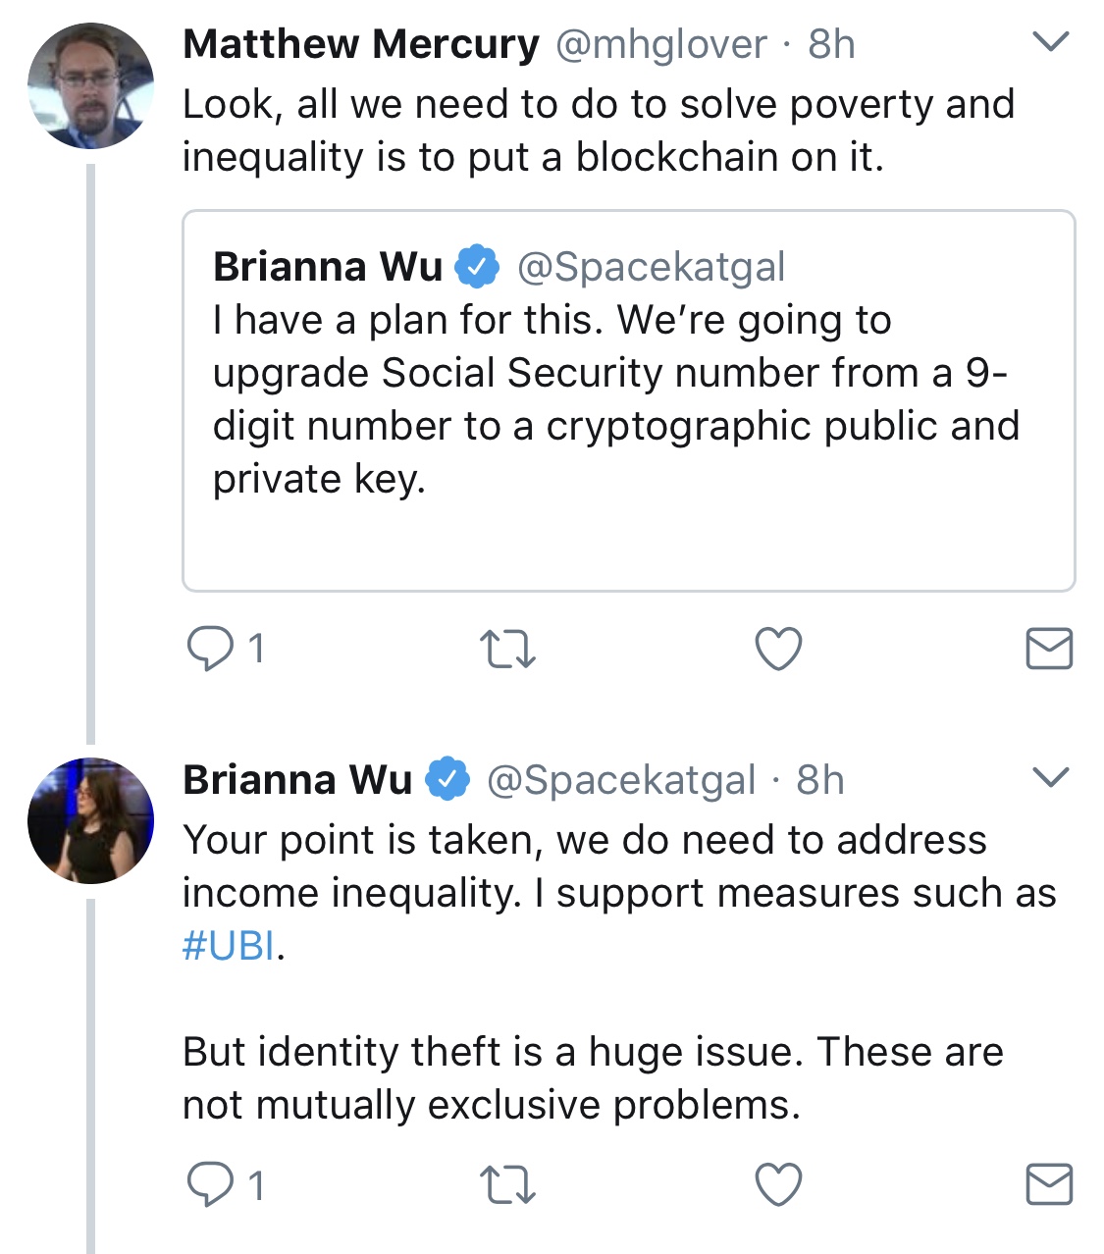Screen dimensions: 1104x1254
Task: Retweet Matthew Mercury's blockchain tweet
Action: pos(507,650)
